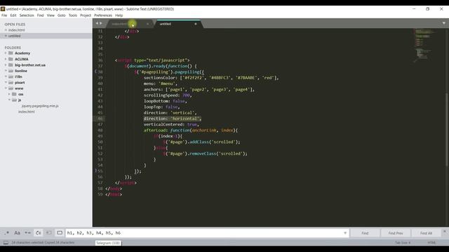The image size is (449, 252).
Task: Select untitled in Open Files list
Action: [x=14, y=36]
